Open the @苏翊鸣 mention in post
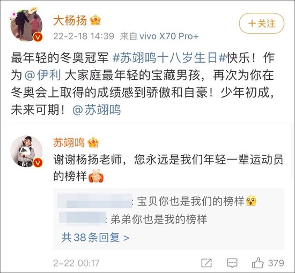Viewport: 295px width, 273px height. pos(97,110)
